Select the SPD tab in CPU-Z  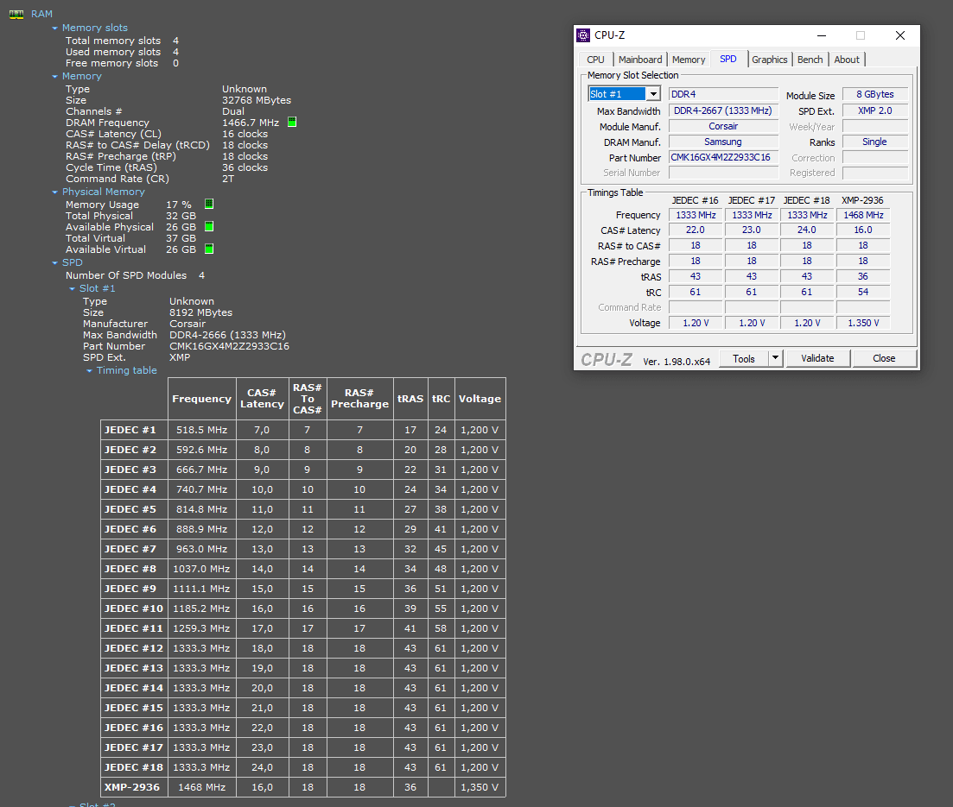(x=728, y=59)
